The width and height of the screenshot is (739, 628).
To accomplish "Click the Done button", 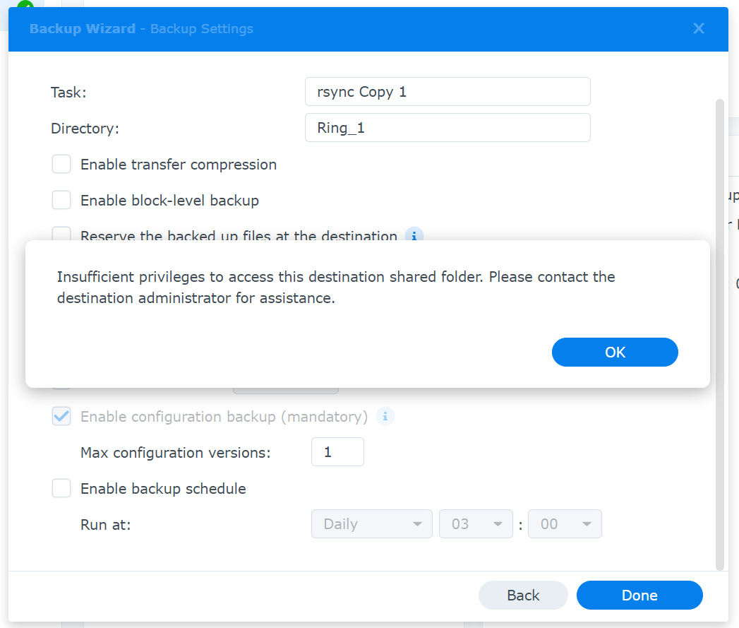I will (639, 595).
